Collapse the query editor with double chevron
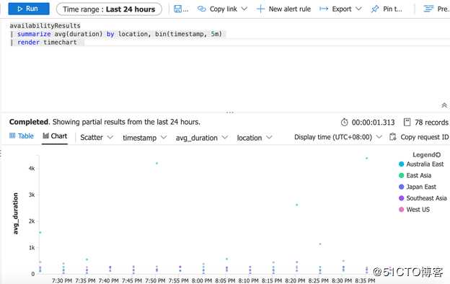 [444, 105]
